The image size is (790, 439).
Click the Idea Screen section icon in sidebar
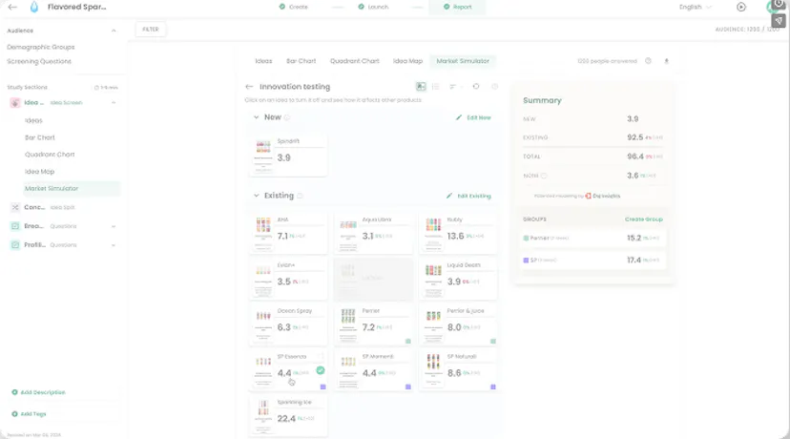15,103
